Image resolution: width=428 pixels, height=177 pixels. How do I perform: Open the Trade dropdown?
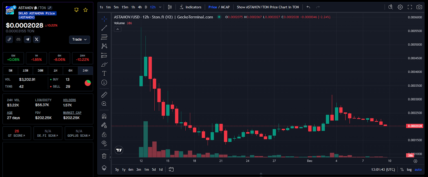(x=79, y=40)
